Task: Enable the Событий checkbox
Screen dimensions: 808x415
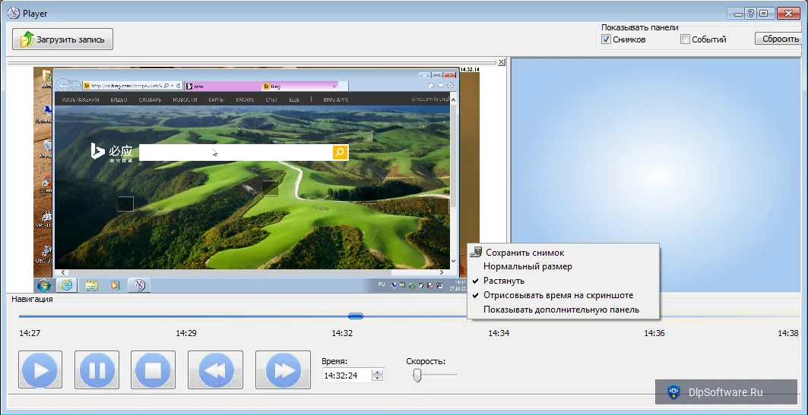Action: pyautogui.click(x=685, y=39)
